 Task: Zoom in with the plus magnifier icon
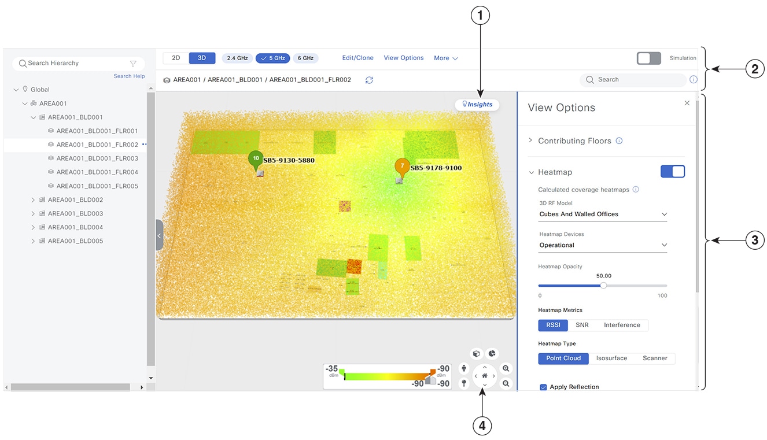(506, 368)
